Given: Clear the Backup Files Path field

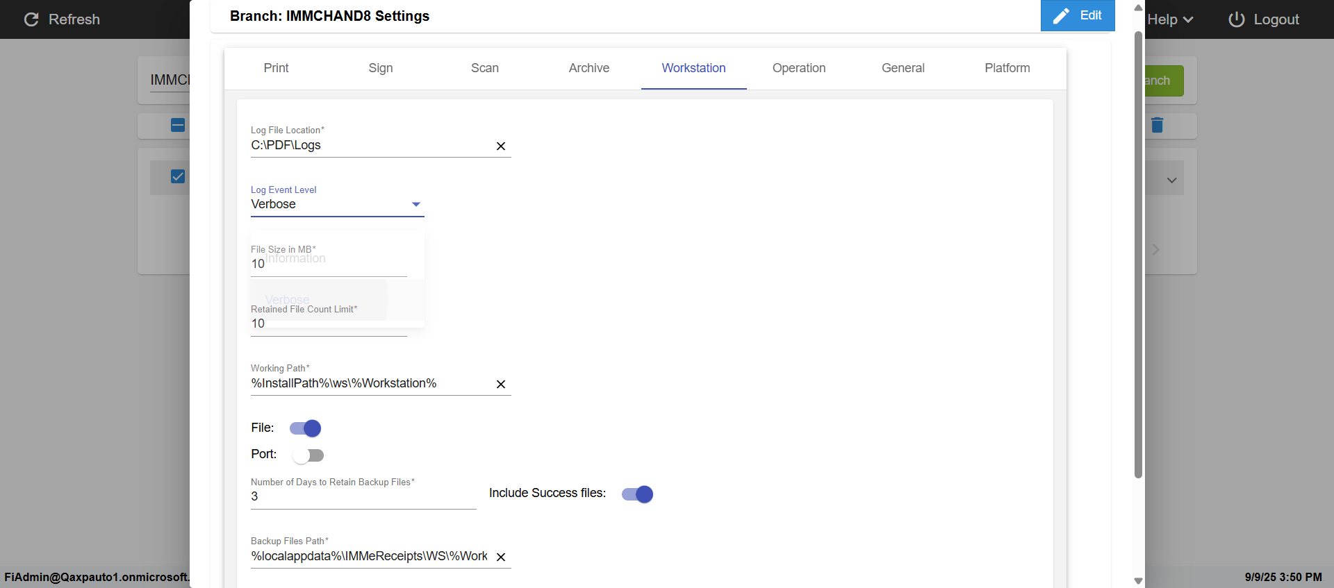Looking at the screenshot, I should 500,557.
